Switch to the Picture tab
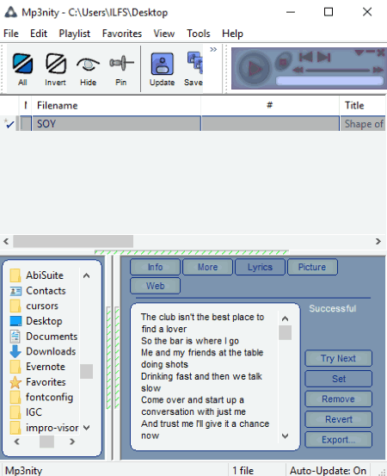Viewport: 387px width, 476px height. 312,267
